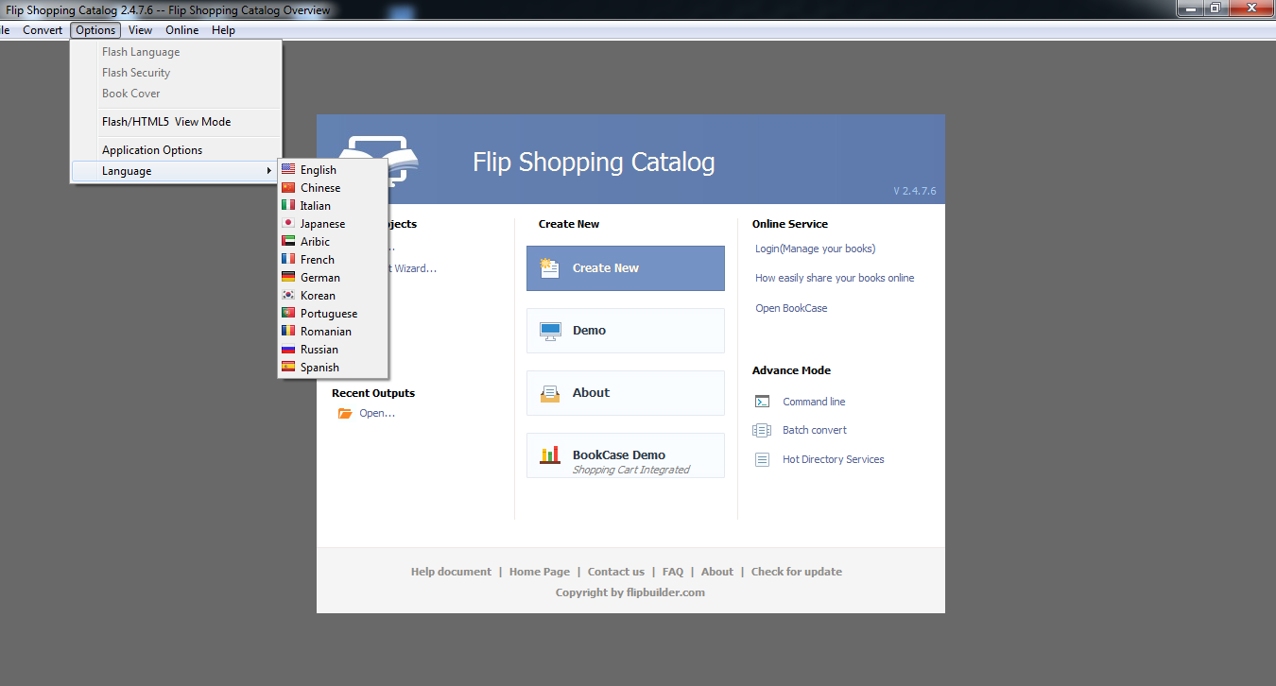Click the bar chart icon on BookCase Demo
The height and width of the screenshot is (686, 1276).
[x=550, y=455]
